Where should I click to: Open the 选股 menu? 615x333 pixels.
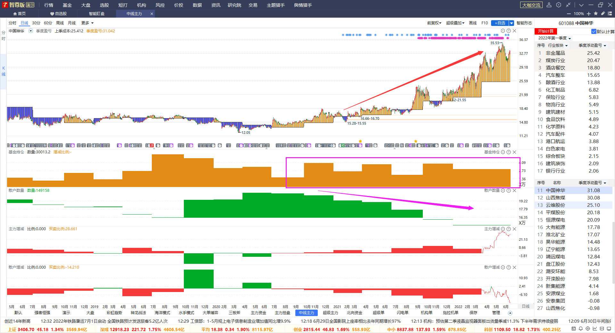[104, 5]
